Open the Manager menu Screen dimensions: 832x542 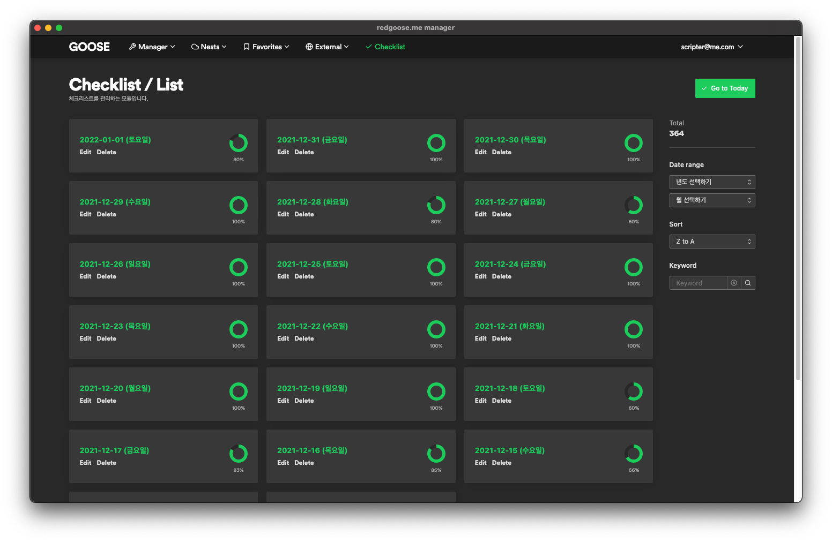(x=152, y=47)
